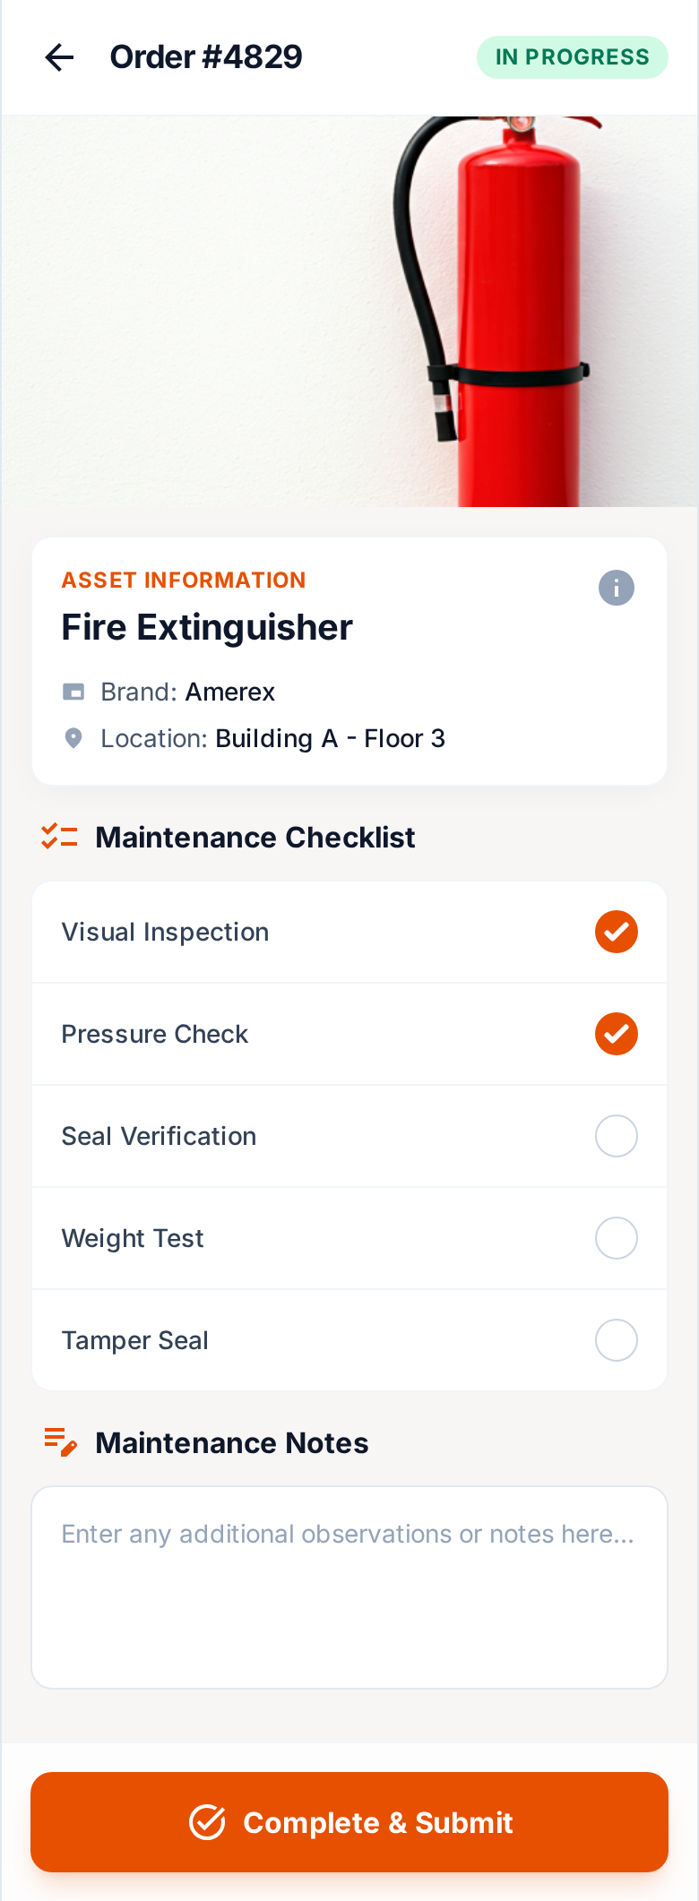Click the IN PROGRESS status badge
The height and width of the screenshot is (1901, 699).
click(x=572, y=57)
